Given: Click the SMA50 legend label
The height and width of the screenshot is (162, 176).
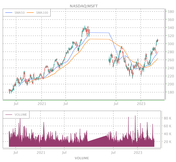Looking at the screenshot, I should (19, 13).
